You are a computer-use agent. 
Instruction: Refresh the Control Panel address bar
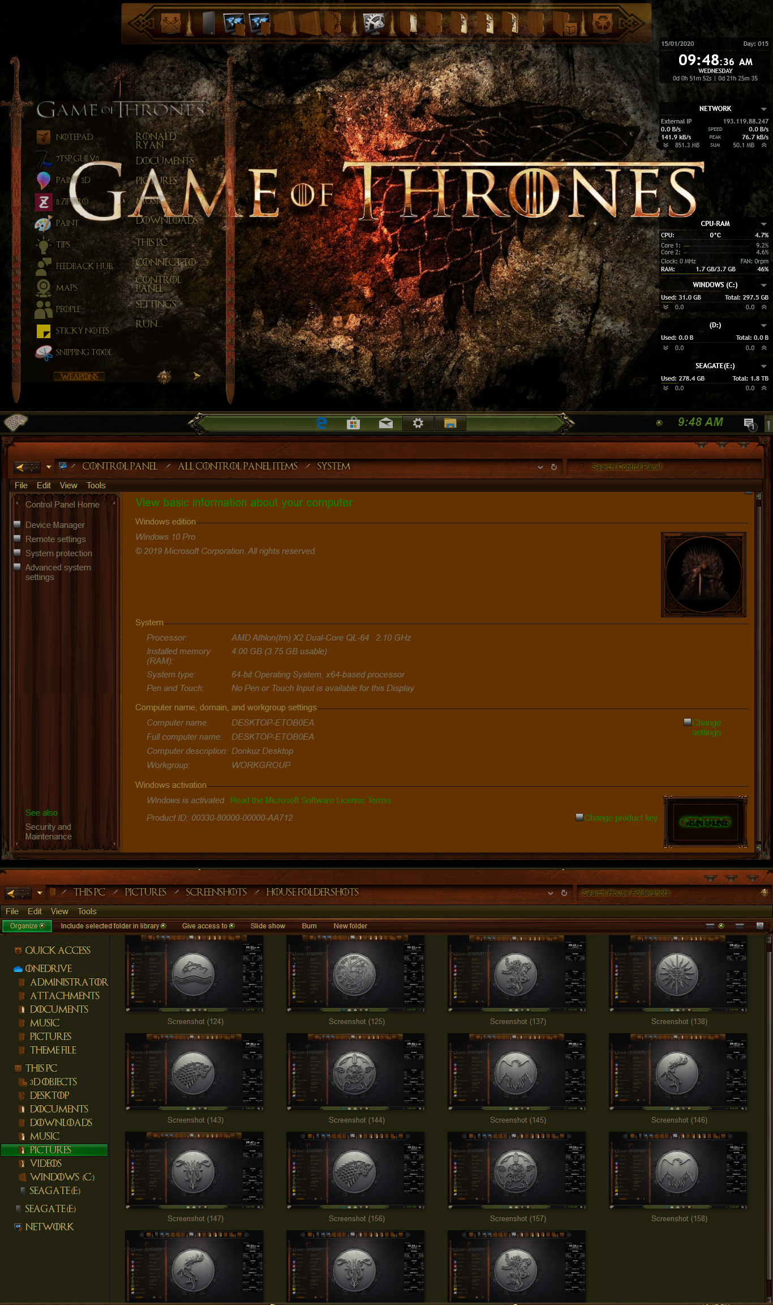point(554,467)
